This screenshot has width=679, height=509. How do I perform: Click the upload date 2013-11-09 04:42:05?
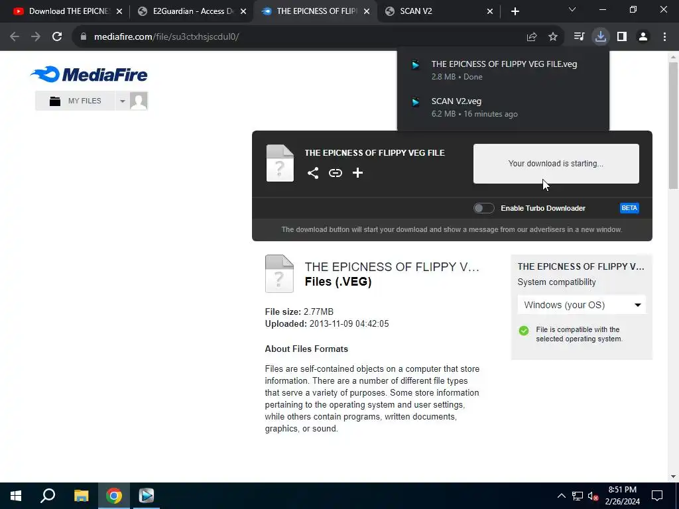coord(349,323)
